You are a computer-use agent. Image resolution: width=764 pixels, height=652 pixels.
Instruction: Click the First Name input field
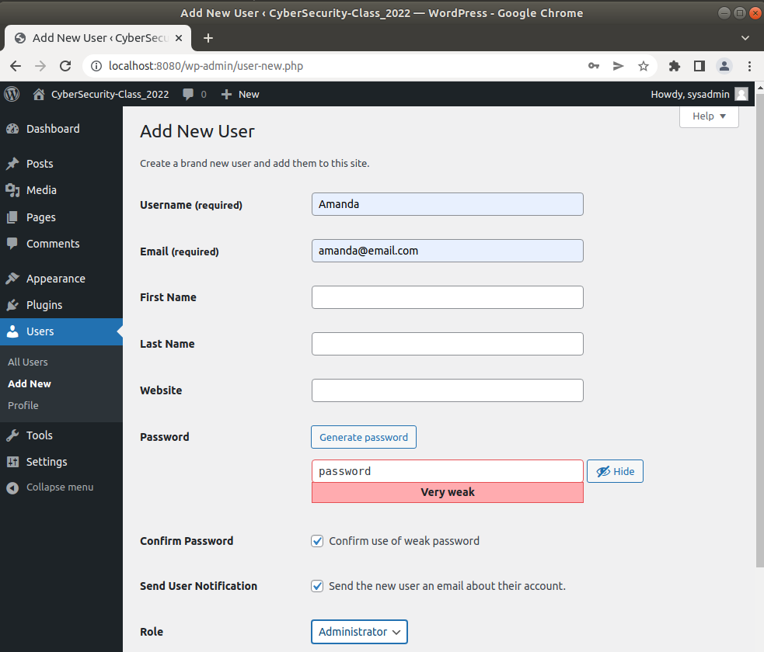(448, 297)
